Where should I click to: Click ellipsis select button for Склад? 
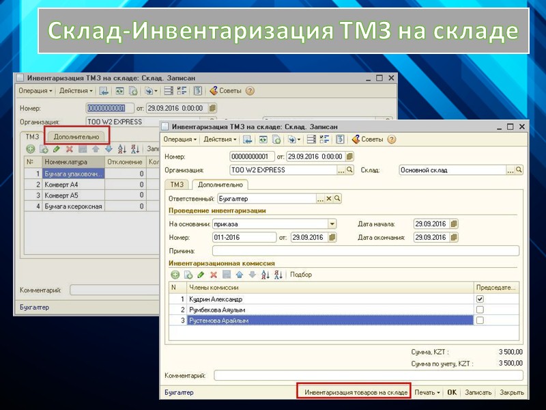tap(511, 170)
